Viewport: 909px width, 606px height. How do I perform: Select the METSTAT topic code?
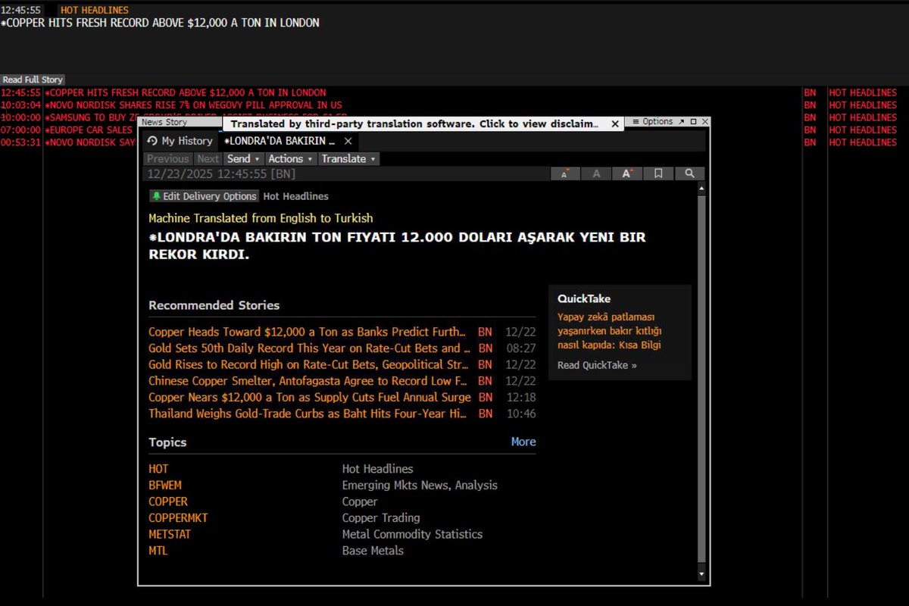point(170,534)
